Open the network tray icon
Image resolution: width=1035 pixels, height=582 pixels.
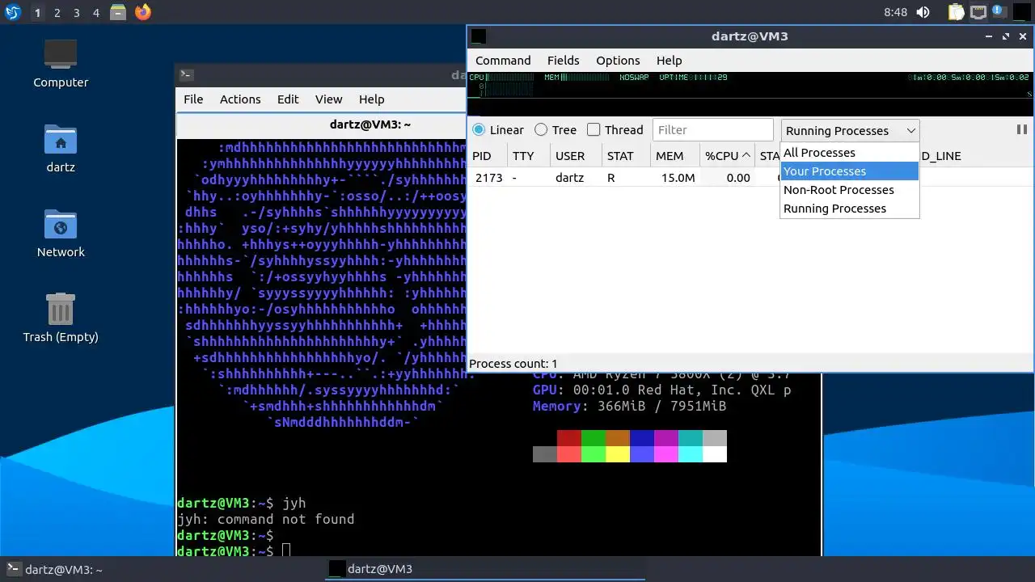(978, 12)
